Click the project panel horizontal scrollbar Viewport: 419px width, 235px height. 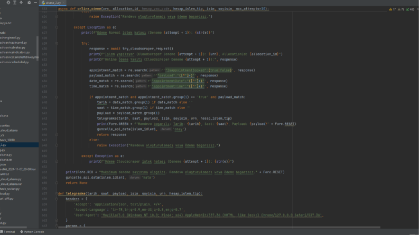pyautogui.click(x=13, y=228)
